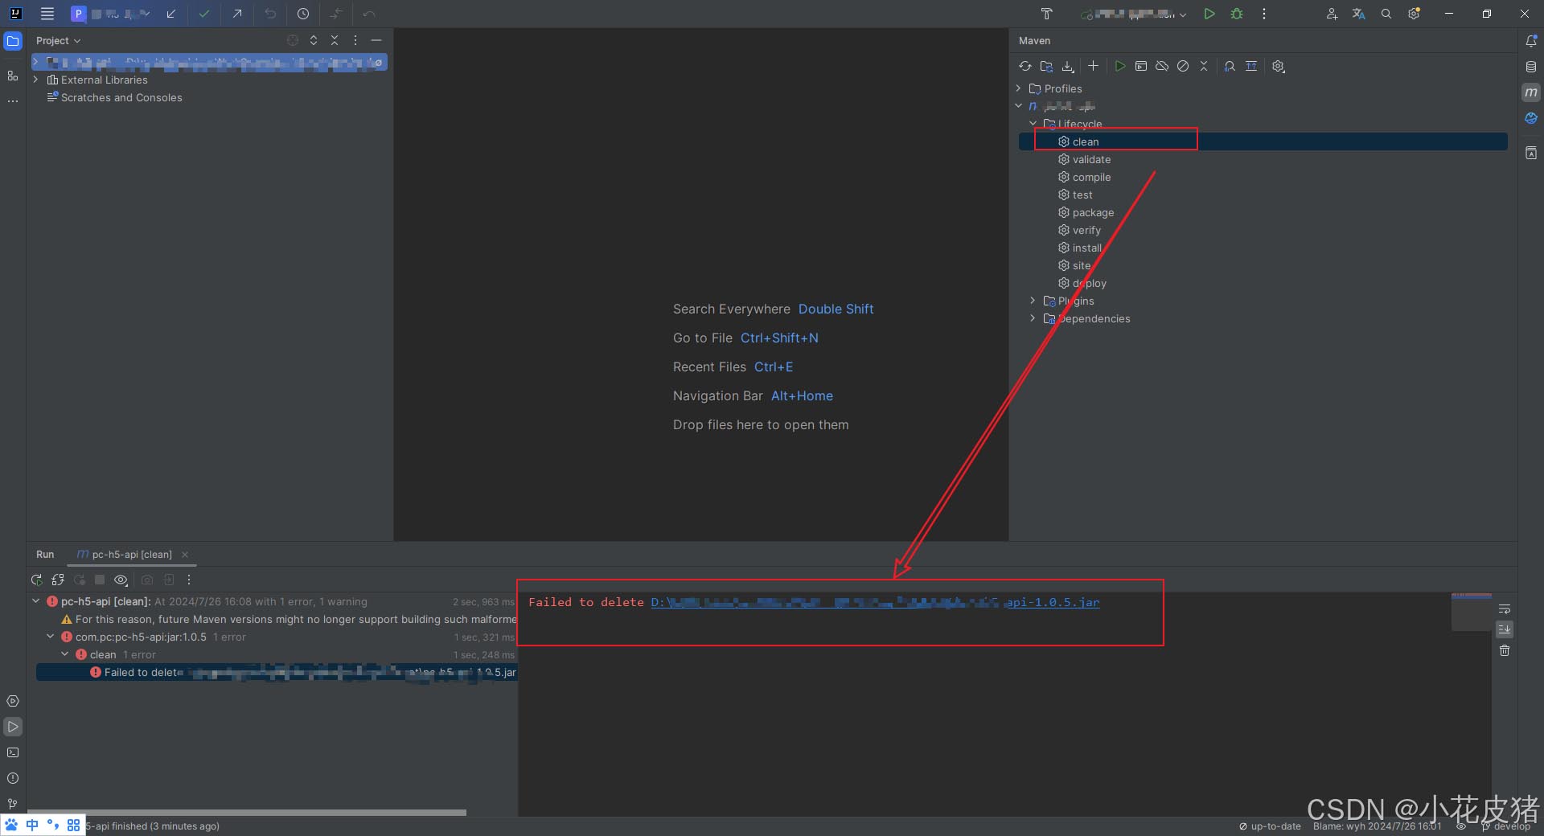The height and width of the screenshot is (836, 1544).
Task: Collapse com.pc:pc-h5-api:jar:1.0.5 node
Action: [50, 637]
